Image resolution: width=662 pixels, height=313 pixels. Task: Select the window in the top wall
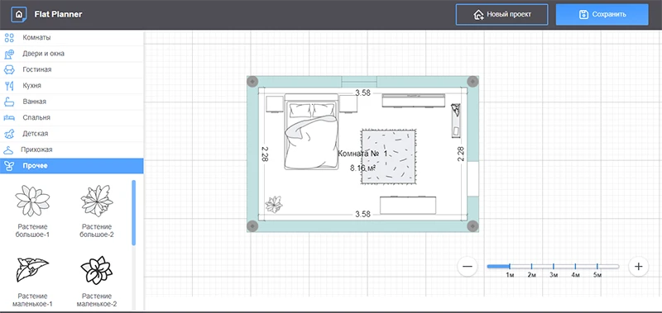coord(359,81)
